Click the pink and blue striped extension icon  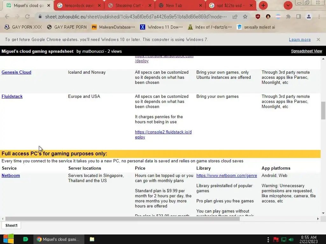tap(278, 17)
